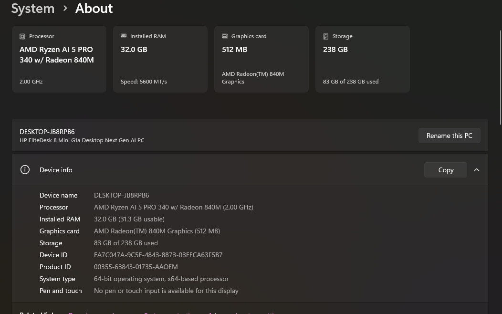This screenshot has height=314, width=502.
Task: Open the Graphics card summary card
Action: [261, 59]
